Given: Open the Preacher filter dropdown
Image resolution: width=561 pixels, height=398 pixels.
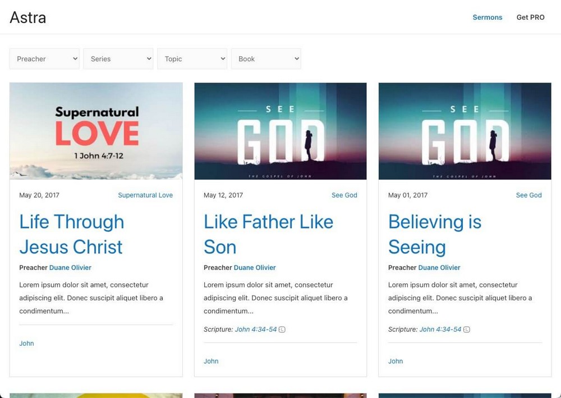Looking at the screenshot, I should [x=44, y=58].
